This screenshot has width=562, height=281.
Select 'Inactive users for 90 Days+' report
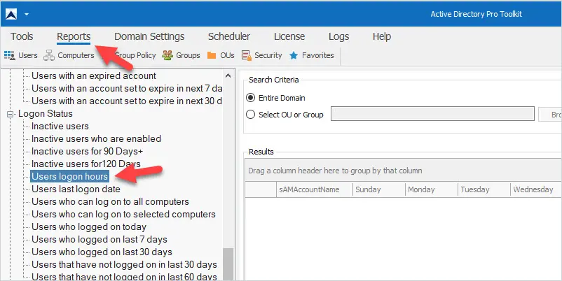click(88, 151)
